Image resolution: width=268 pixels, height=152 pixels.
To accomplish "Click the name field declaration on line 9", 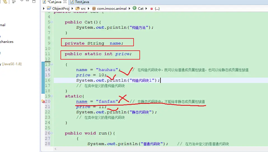I will pos(94,43).
